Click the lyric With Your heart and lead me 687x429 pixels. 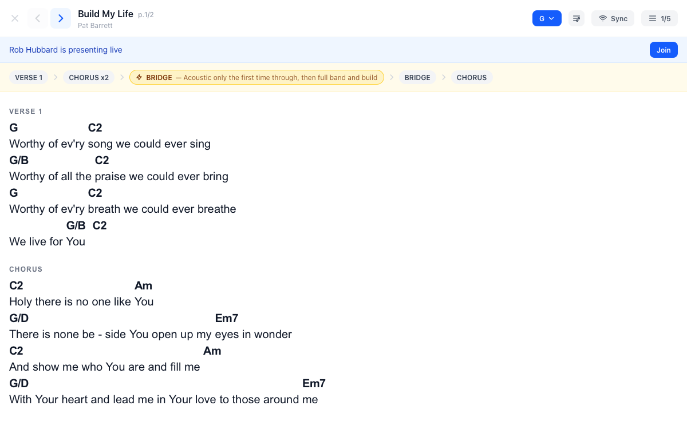pyautogui.click(x=164, y=399)
